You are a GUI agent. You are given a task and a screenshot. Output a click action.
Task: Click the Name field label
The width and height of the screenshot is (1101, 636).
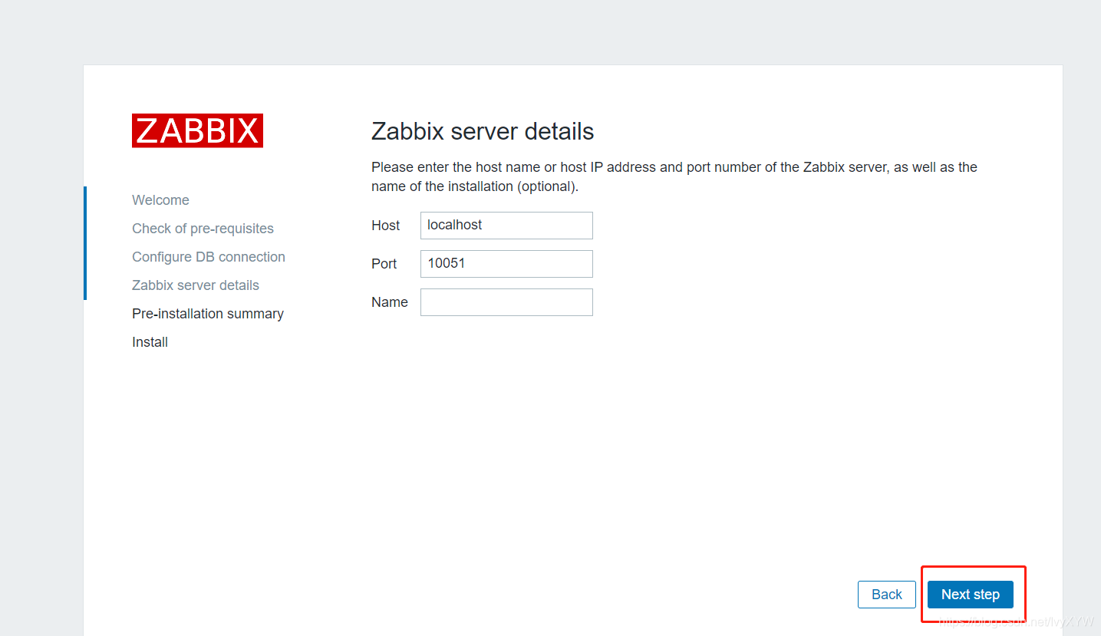(x=390, y=302)
